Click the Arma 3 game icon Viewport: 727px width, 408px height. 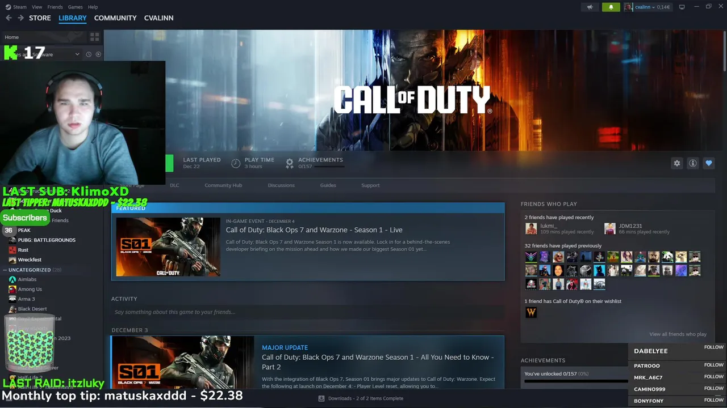click(x=12, y=299)
